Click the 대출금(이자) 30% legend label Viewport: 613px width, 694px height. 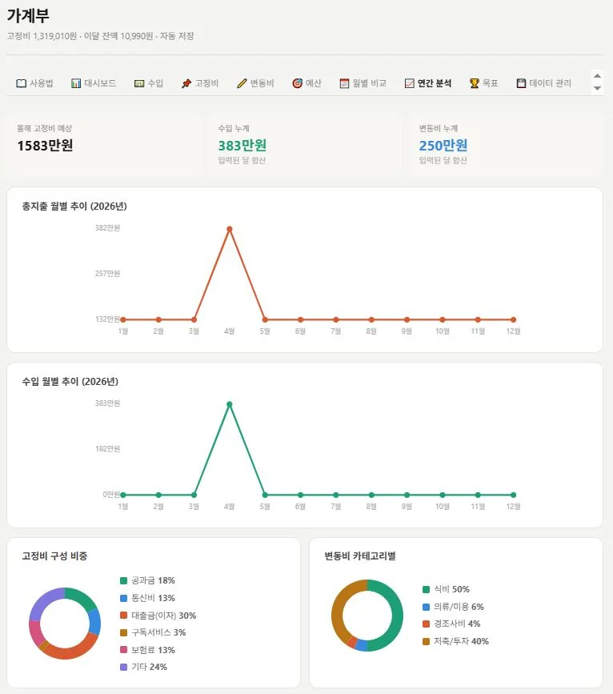pos(164,616)
